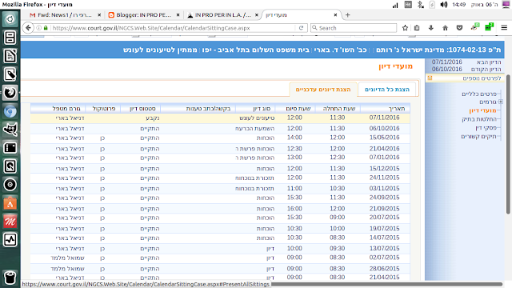Open the הצגת כל הדיונים tab
512x288 pixels.
point(387,90)
